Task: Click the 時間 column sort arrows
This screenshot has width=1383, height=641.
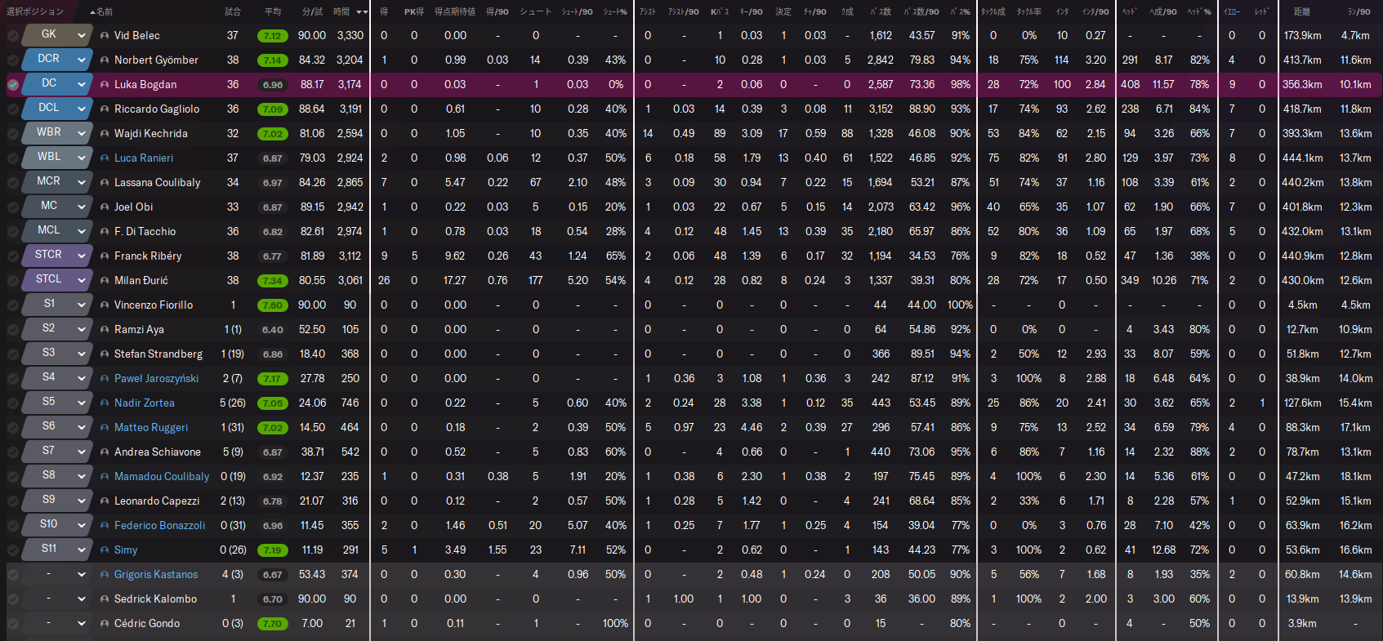Action: (360, 12)
